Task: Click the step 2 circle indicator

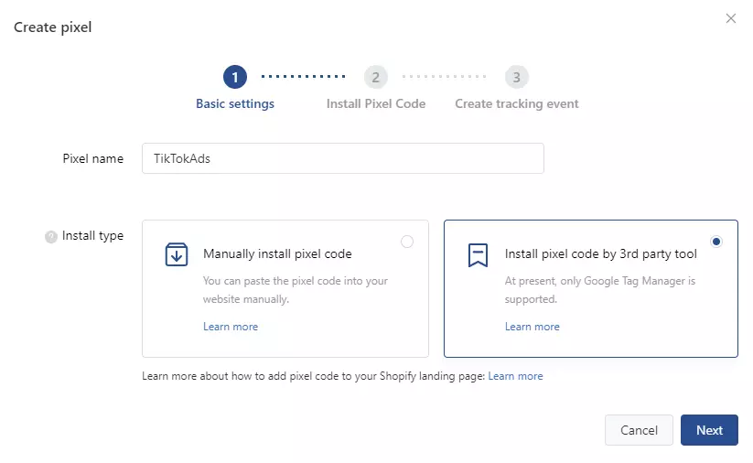Action: click(375, 77)
